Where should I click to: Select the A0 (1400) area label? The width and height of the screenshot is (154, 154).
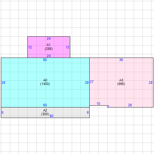coord(45,82)
